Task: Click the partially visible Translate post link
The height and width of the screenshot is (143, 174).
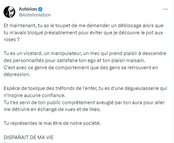Action: point(16,142)
